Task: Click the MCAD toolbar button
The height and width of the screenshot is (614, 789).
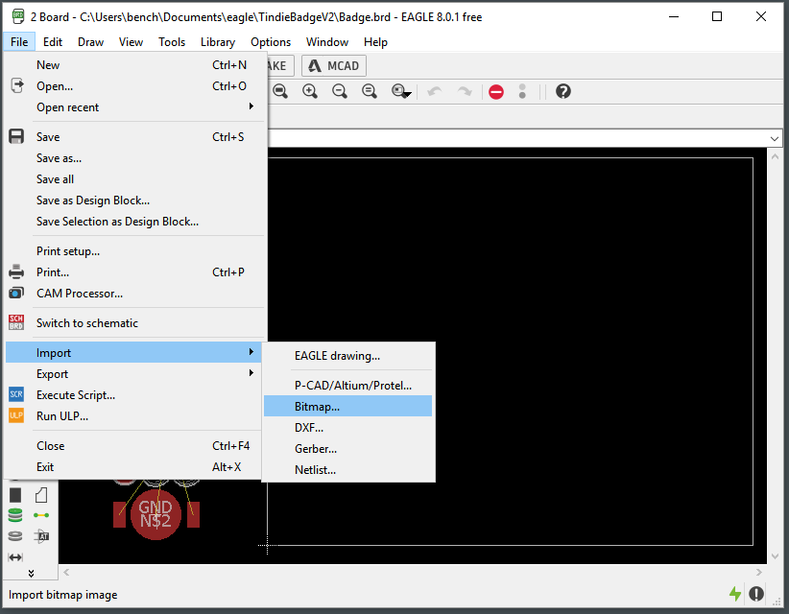Action: tap(334, 66)
